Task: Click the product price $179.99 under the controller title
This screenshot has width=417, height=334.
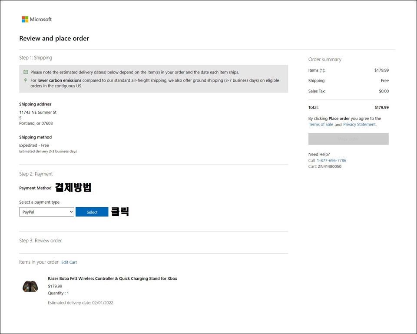Action: tap(55, 286)
